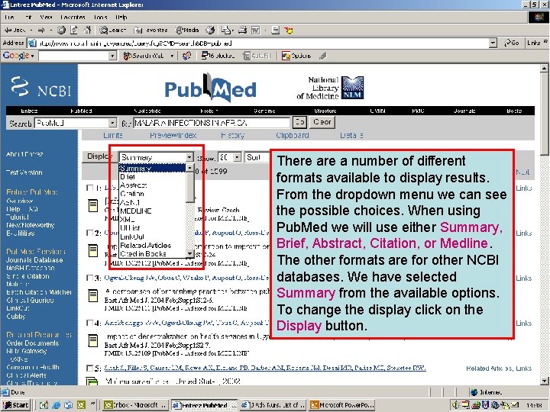
Task: Open the Sort dropdown
Action: [257, 157]
